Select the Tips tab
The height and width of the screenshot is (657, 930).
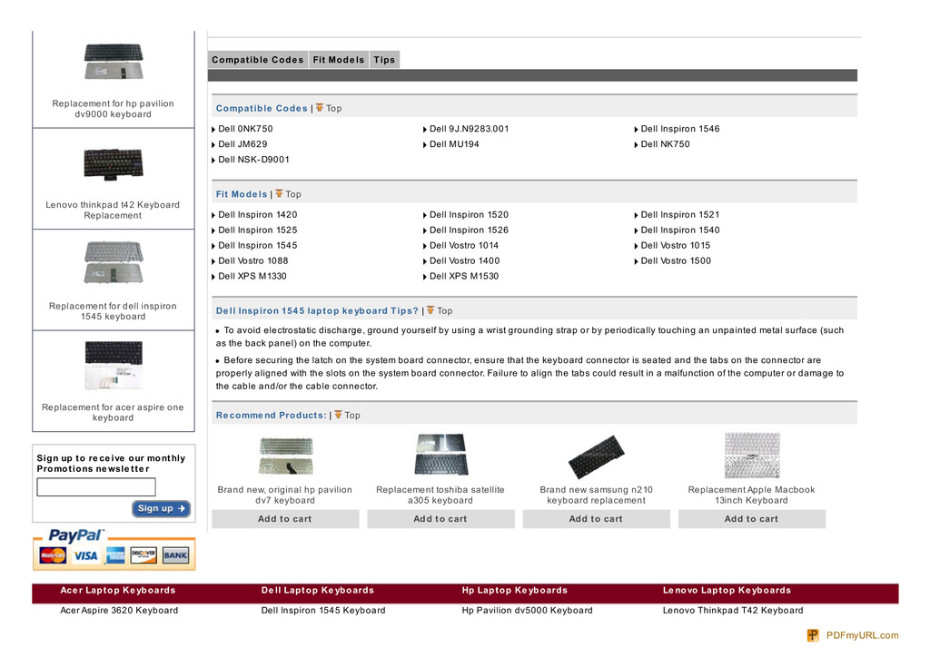tap(384, 60)
